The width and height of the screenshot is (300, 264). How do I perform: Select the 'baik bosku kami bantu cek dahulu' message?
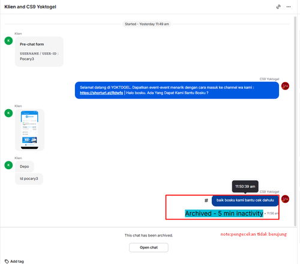pos(245,200)
